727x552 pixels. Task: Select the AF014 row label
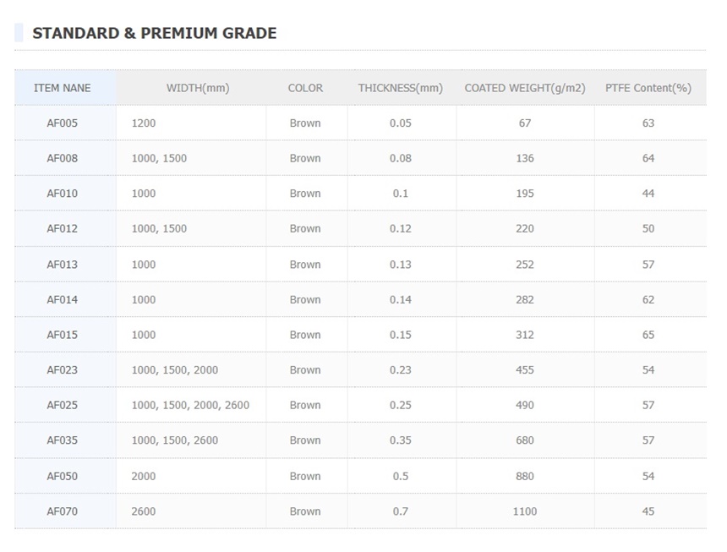coord(62,299)
